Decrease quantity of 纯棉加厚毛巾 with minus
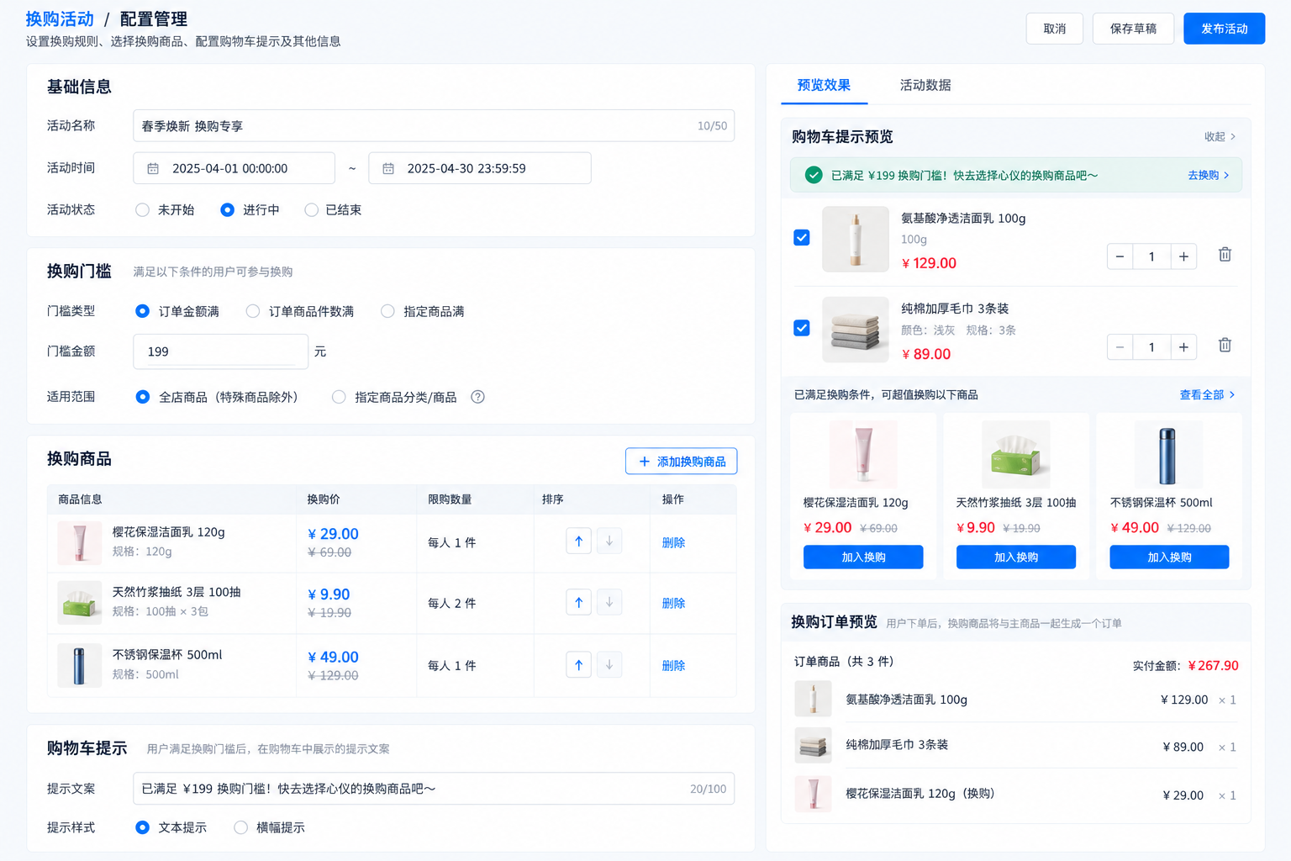Viewport: 1291px width, 861px height. click(1120, 347)
